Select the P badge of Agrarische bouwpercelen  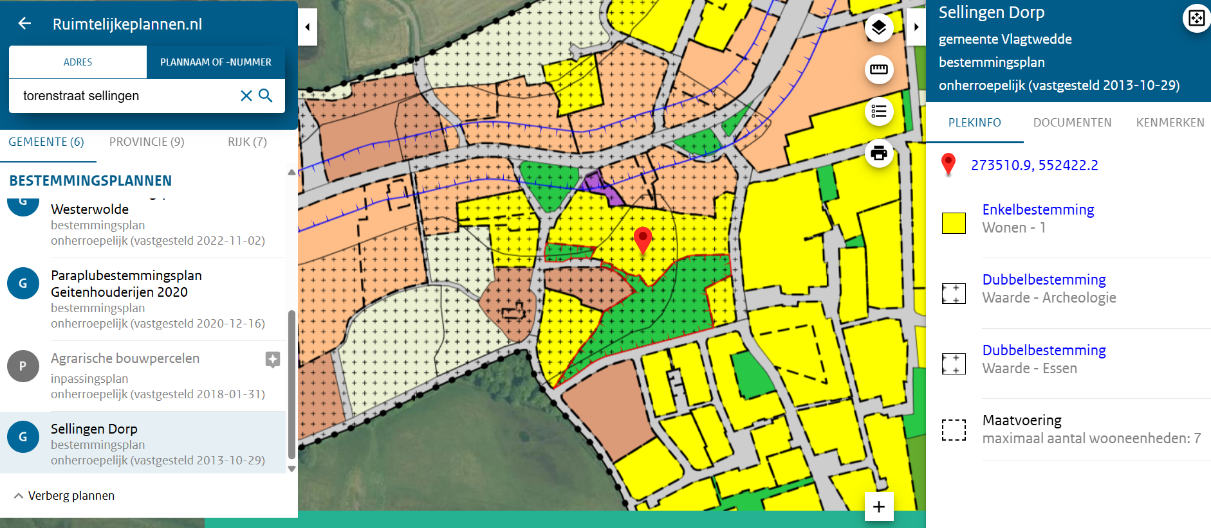pos(23,366)
